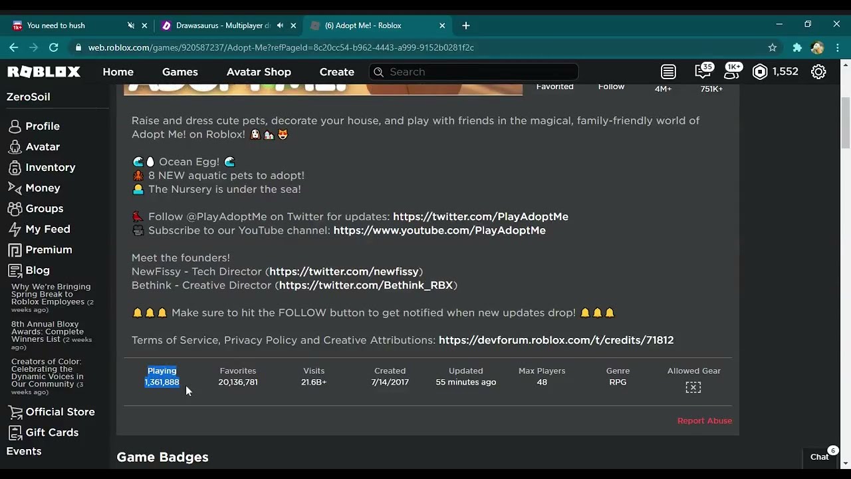Open the PlayAdoptMe YouTube link

[x=439, y=230]
